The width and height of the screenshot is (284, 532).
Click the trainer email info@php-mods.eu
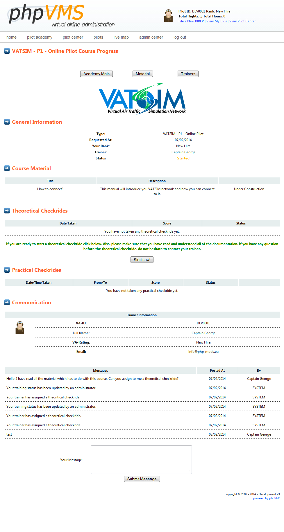click(203, 352)
